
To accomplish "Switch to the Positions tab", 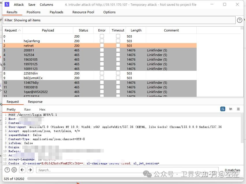I will click(33, 12).
